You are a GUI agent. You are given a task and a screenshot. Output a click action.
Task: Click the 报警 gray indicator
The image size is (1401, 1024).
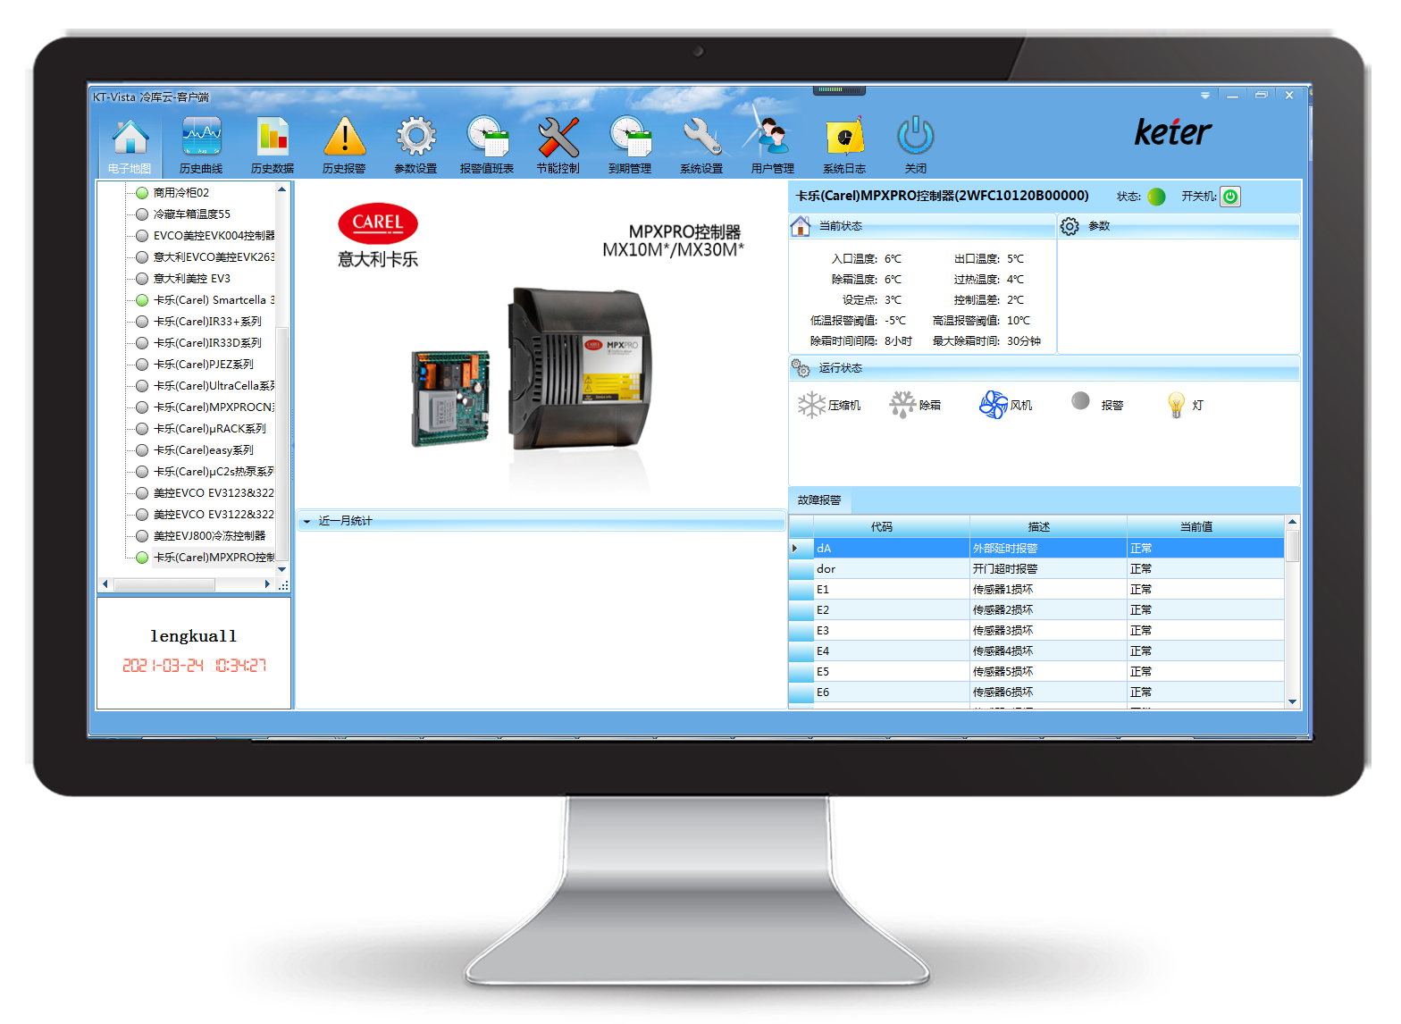tap(1080, 401)
